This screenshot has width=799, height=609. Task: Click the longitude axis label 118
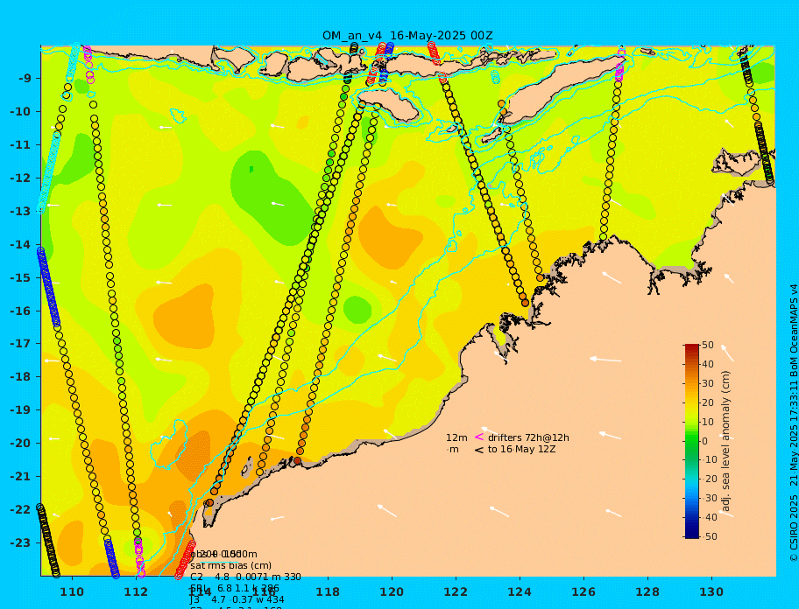point(328,592)
